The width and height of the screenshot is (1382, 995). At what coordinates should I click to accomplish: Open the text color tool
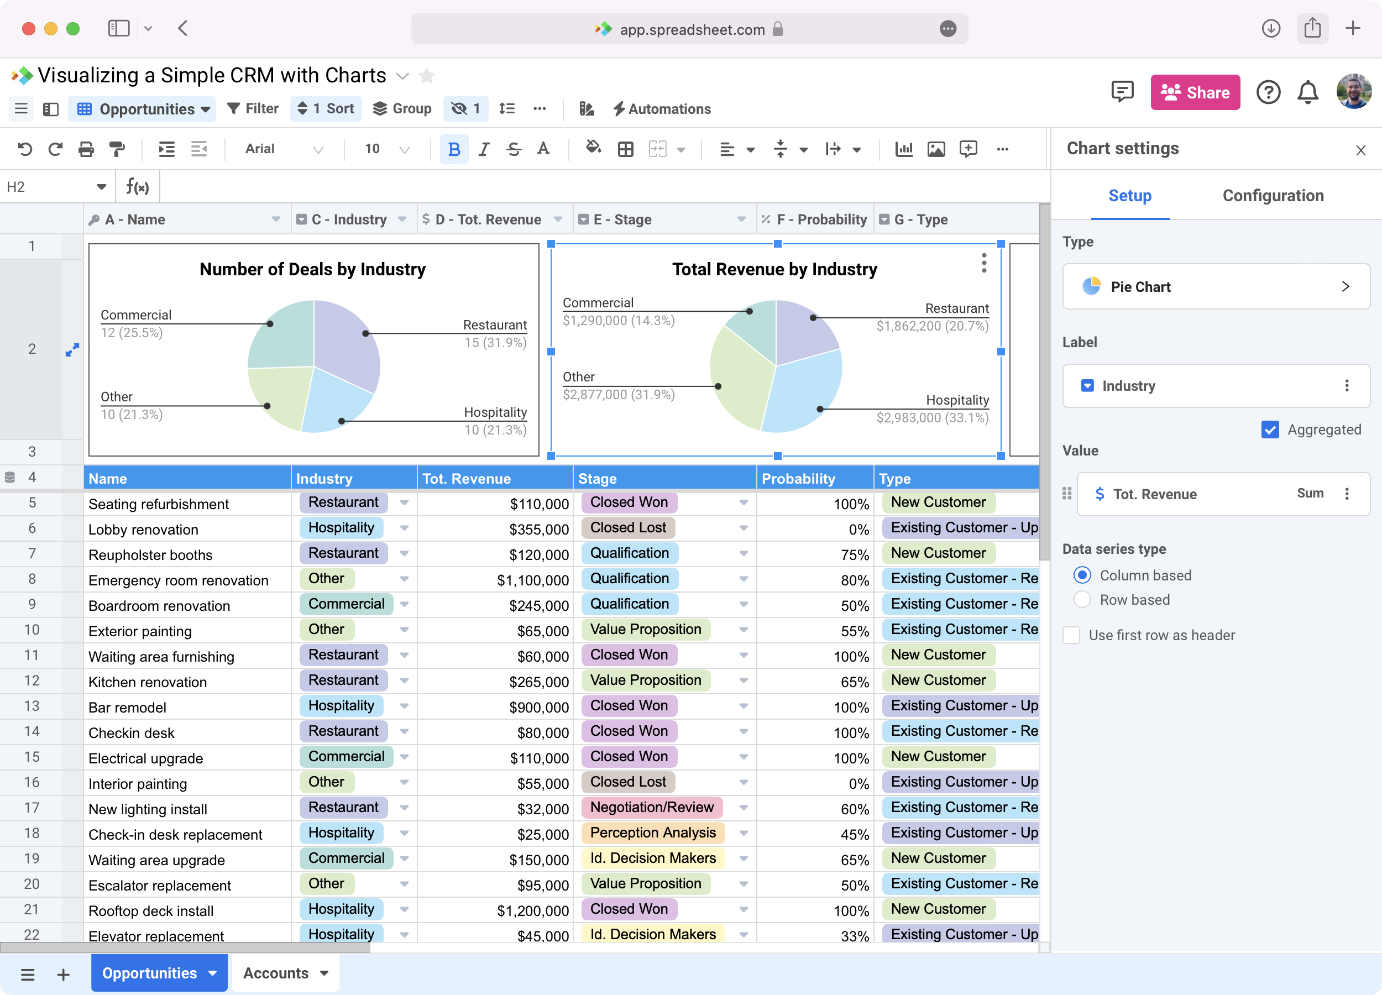543,149
